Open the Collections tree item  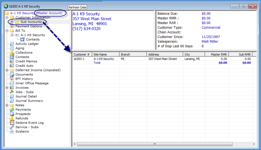24,52
